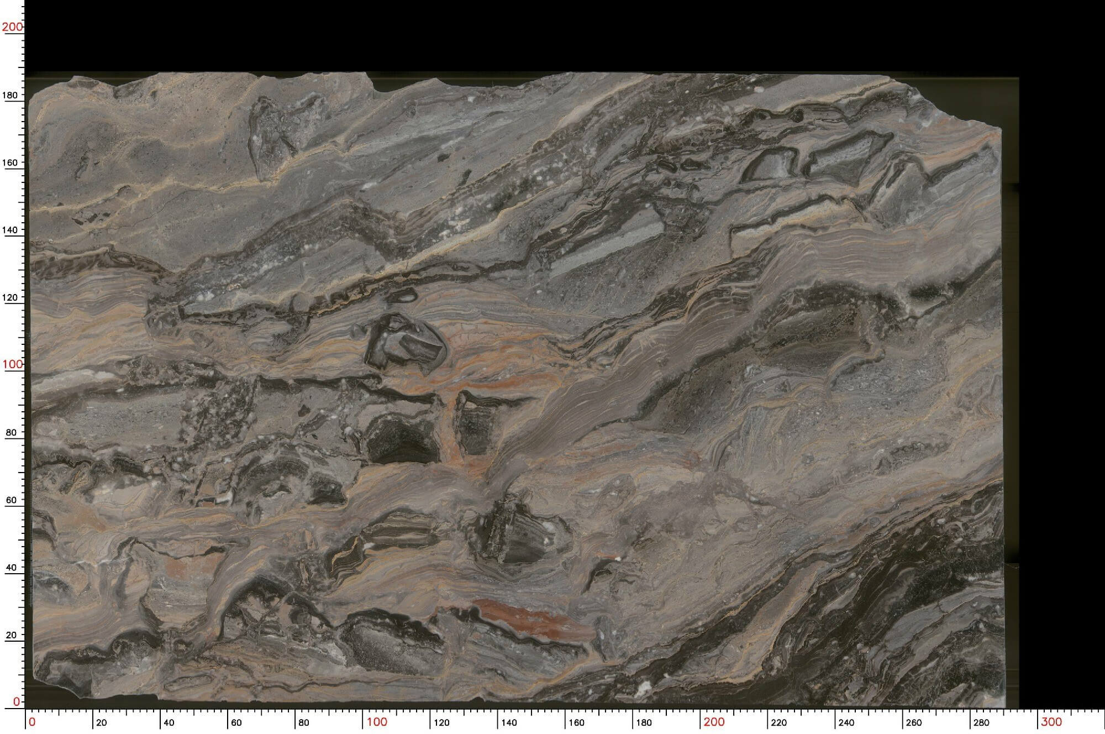Click the 140 label on the horizontal ruler
Image resolution: width=1105 pixels, height=734 pixels.
point(509,722)
